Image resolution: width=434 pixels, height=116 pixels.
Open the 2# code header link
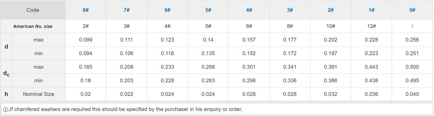[x=331, y=10]
